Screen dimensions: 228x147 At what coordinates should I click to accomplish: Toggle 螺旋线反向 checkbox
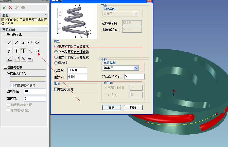click(56, 89)
